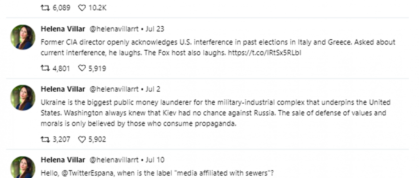The width and height of the screenshot is (419, 178).
Task: Like the tweet with 5,919 hearts
Action: [82, 69]
